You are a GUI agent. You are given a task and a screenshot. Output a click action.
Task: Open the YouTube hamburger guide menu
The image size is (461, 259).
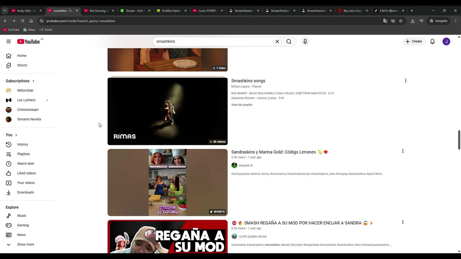(9, 41)
